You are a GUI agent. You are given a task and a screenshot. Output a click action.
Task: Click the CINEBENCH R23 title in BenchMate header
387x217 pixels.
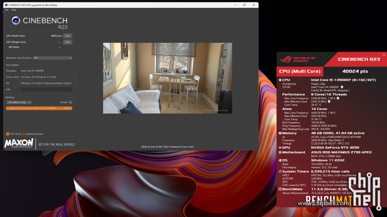pyautogui.click(x=359, y=59)
